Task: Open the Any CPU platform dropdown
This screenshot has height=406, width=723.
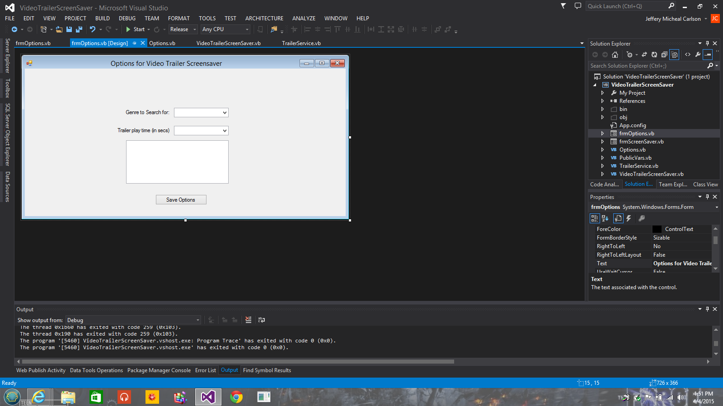Action: pyautogui.click(x=225, y=29)
